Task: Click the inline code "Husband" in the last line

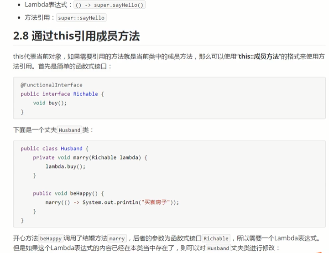Action: tap(218, 248)
